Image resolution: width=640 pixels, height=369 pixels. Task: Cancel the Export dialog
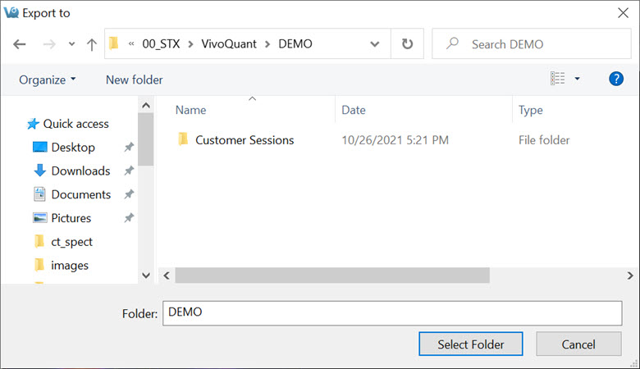578,344
